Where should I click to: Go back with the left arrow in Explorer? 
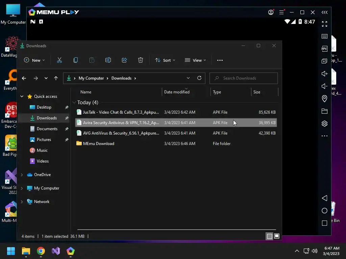pos(24,78)
